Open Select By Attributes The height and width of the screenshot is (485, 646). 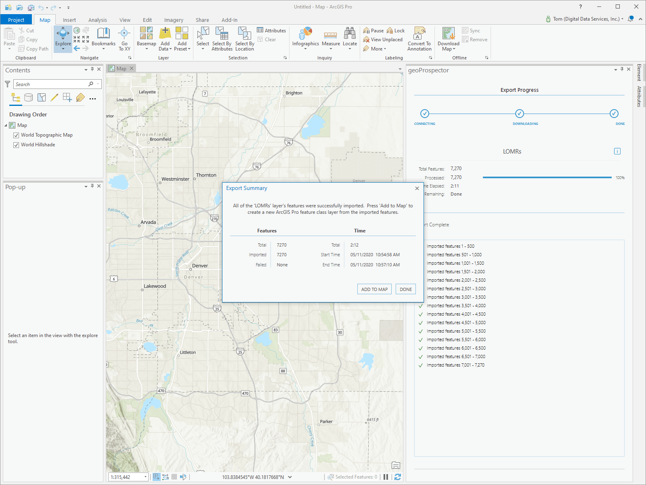(x=222, y=39)
